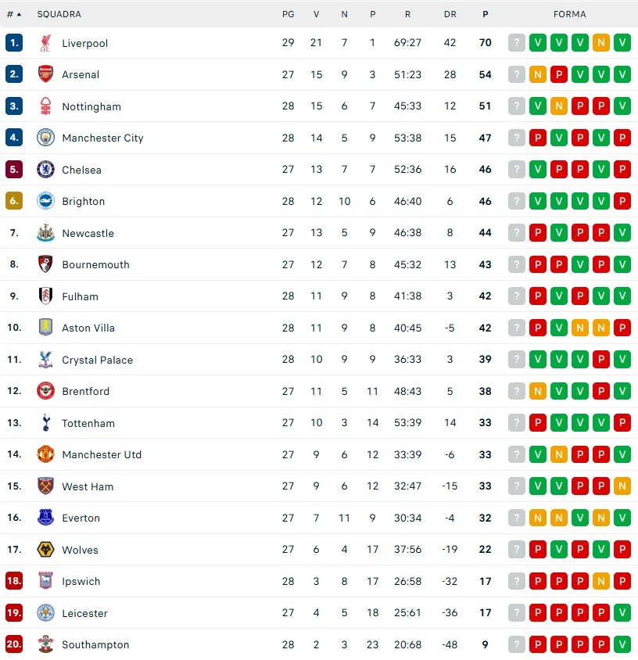Click the Everton club crest icon
The width and height of the screenshot is (638, 660).
(45, 518)
